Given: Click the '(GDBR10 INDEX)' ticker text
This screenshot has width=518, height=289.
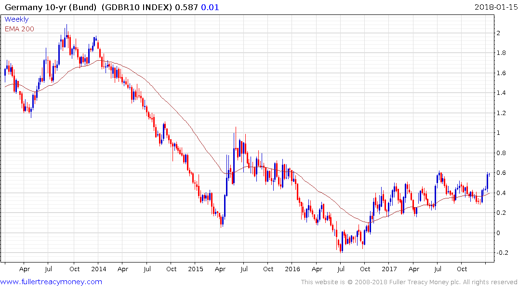Looking at the screenshot, I should pyautogui.click(x=137, y=7).
